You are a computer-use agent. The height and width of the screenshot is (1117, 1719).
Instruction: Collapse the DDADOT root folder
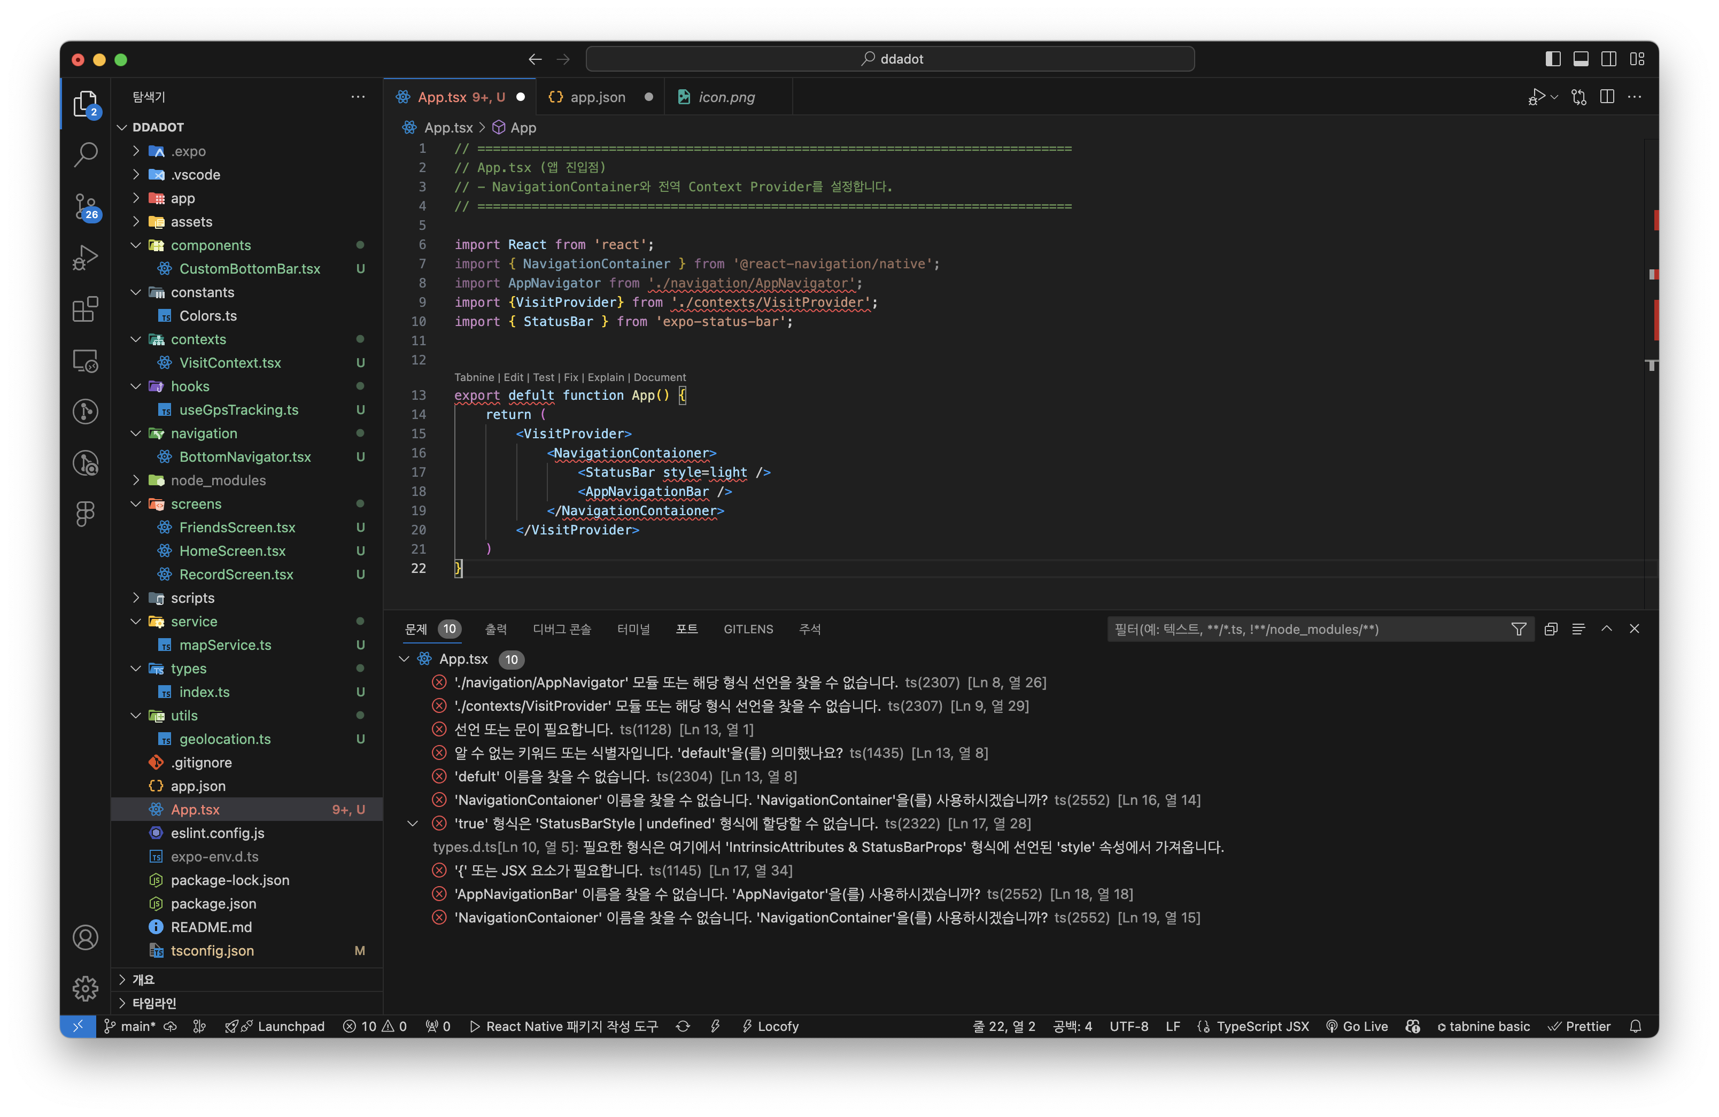[122, 127]
